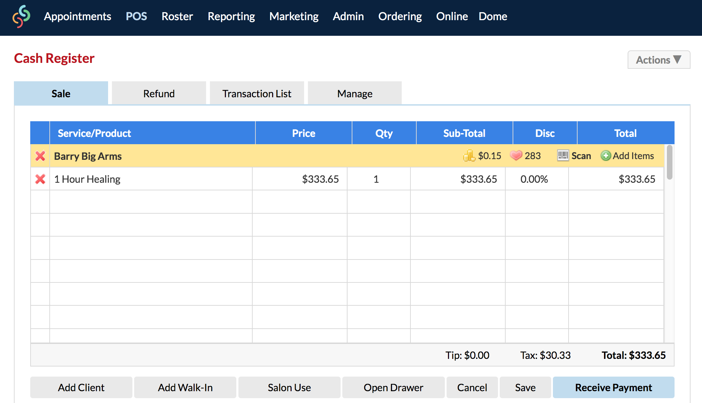Click the barcode Scan icon
The height and width of the screenshot is (403, 702).
click(x=563, y=155)
